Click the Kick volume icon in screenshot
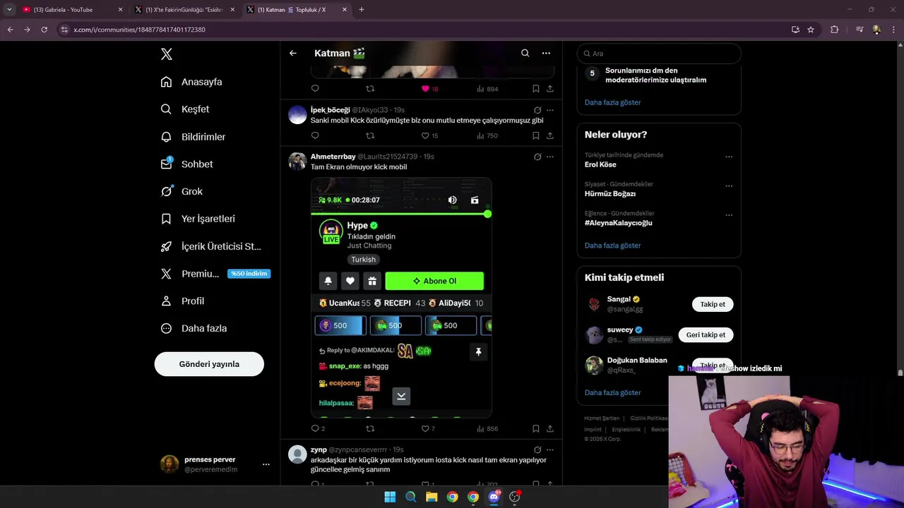The width and height of the screenshot is (904, 508). 452,200
